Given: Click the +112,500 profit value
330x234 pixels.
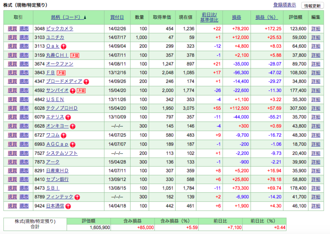Looking at the screenshot, I should [x=239, y=108].
